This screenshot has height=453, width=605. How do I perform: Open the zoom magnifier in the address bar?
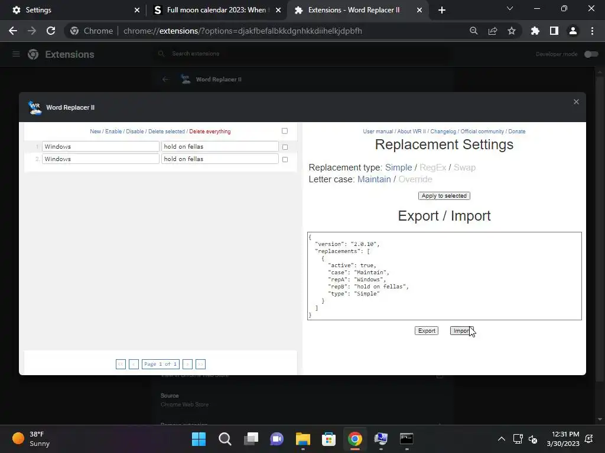coord(473,31)
